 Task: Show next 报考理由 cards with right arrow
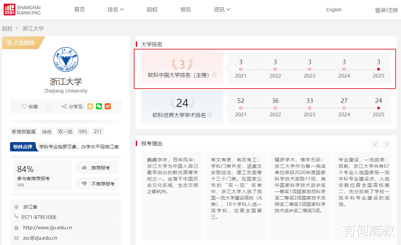coord(387,145)
